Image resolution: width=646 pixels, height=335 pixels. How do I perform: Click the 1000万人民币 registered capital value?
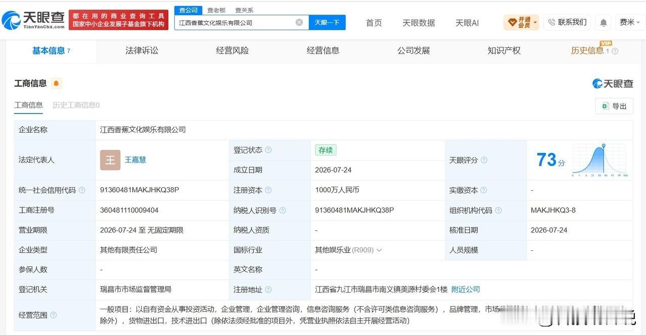(x=337, y=190)
